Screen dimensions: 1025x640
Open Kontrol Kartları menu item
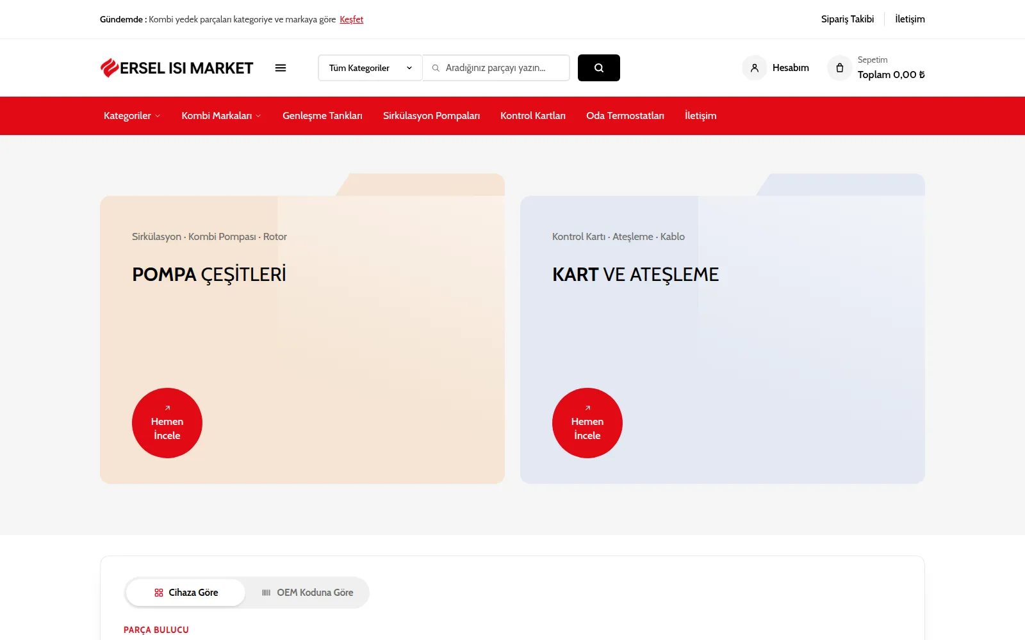tap(533, 116)
